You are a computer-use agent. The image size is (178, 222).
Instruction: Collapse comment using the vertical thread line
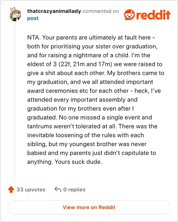[x=15, y=101]
